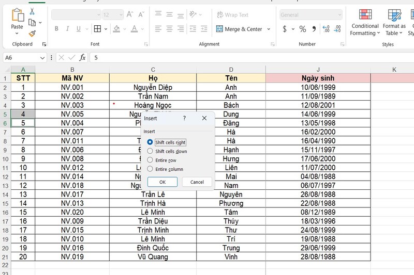This screenshot has height=275, width=414.
Task: Close the Insert dialog with X
Action: point(204,118)
